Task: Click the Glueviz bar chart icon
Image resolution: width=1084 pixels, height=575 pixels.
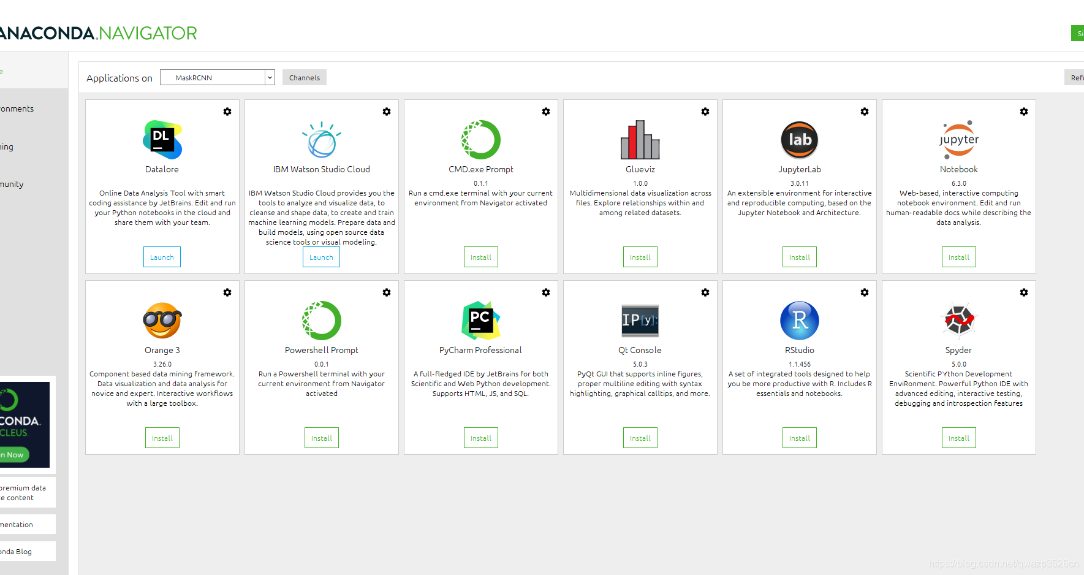Action: pyautogui.click(x=640, y=140)
